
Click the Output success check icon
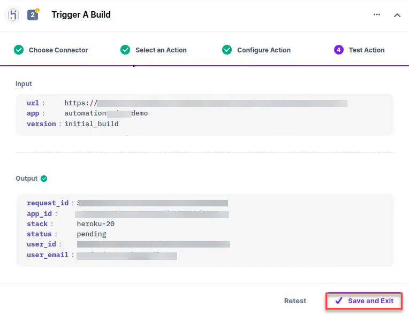click(x=44, y=179)
